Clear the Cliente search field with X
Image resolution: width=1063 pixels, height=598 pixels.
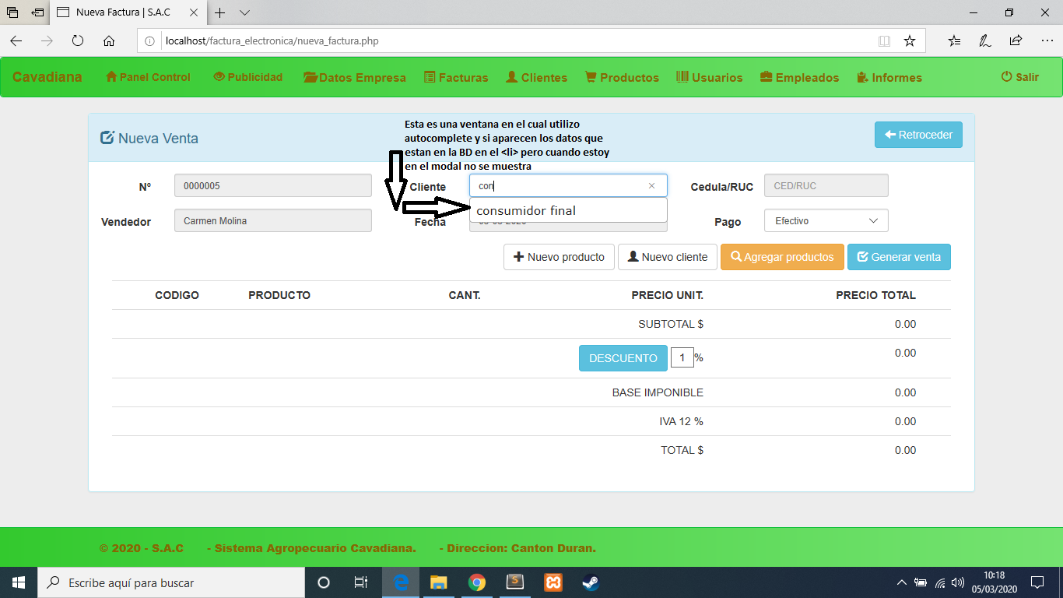[652, 186]
